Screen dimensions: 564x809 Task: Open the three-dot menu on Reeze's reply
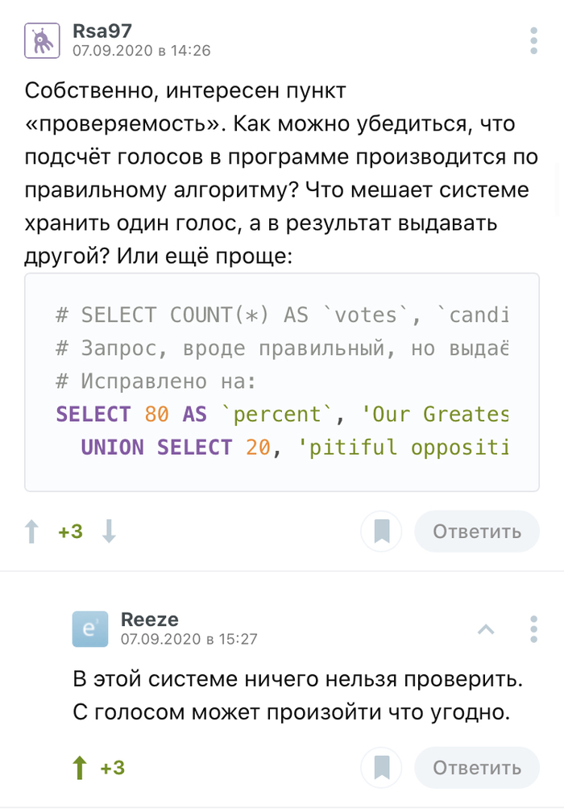pyautogui.click(x=533, y=628)
